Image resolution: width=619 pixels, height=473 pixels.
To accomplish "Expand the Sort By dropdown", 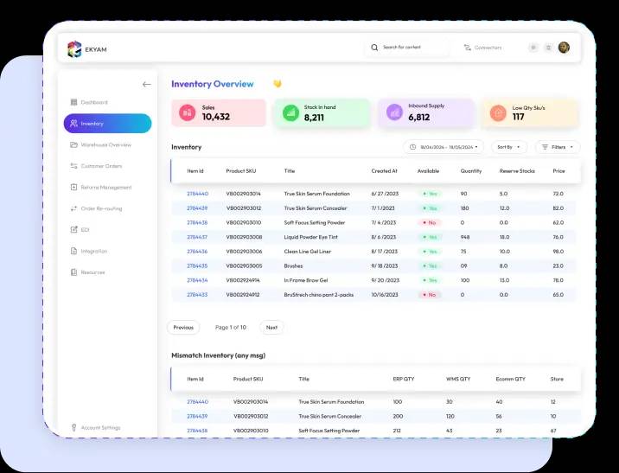I will (x=509, y=147).
